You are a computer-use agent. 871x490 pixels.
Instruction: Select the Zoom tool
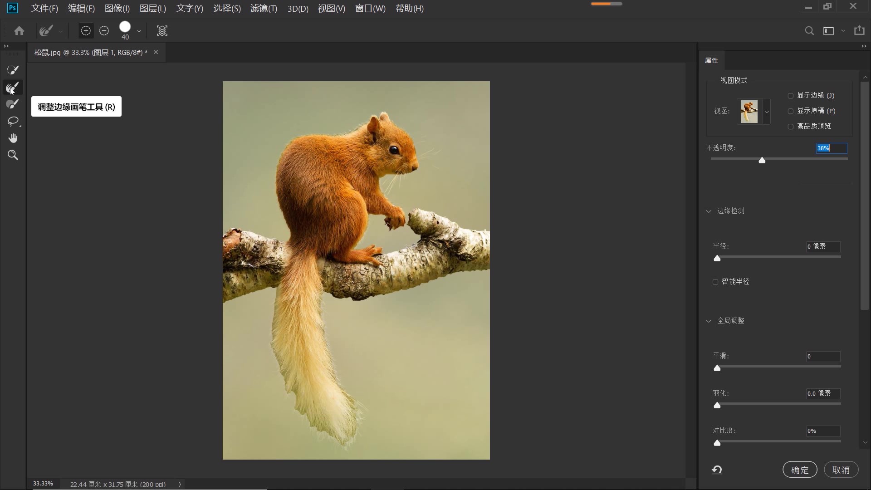13,155
